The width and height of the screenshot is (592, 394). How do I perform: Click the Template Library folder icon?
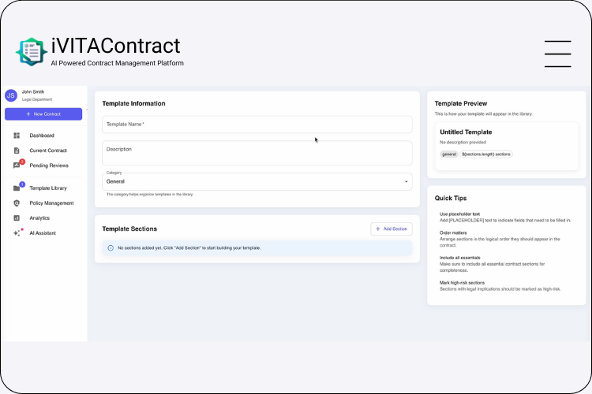pos(17,188)
